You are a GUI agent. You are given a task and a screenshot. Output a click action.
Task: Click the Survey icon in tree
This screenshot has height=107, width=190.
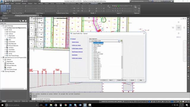(x=7, y=53)
